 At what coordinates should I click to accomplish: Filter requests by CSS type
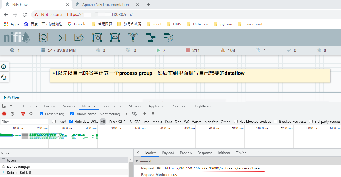[x=137, y=122]
